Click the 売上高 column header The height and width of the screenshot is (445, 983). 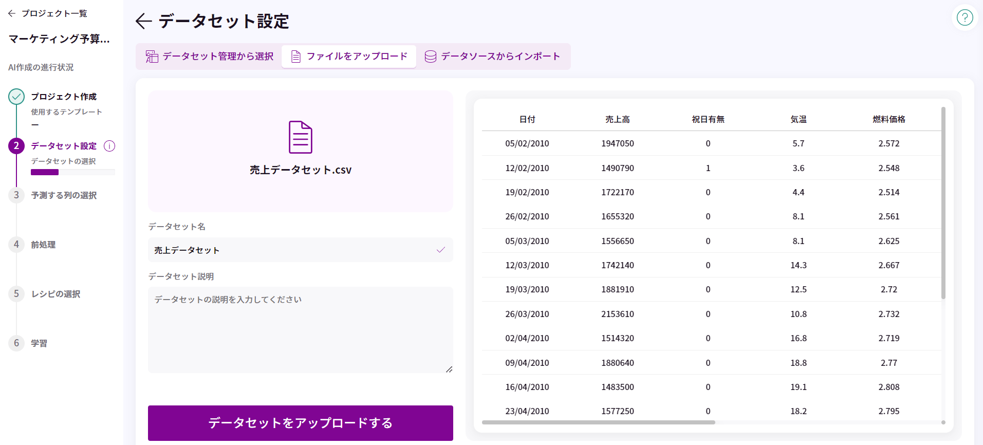(x=617, y=119)
